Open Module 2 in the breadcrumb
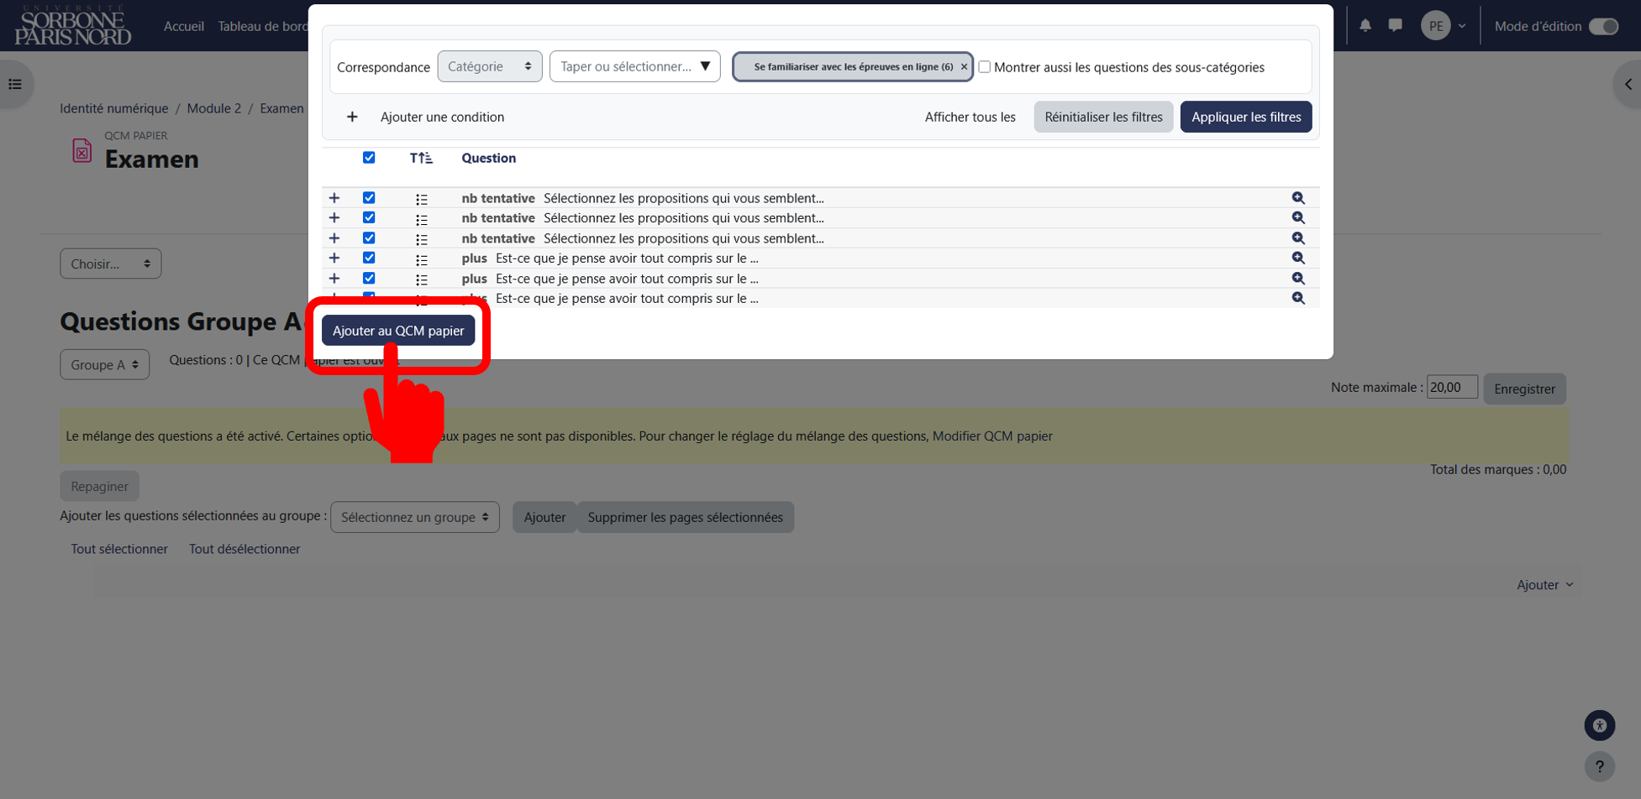The width and height of the screenshot is (1641, 799). point(214,108)
